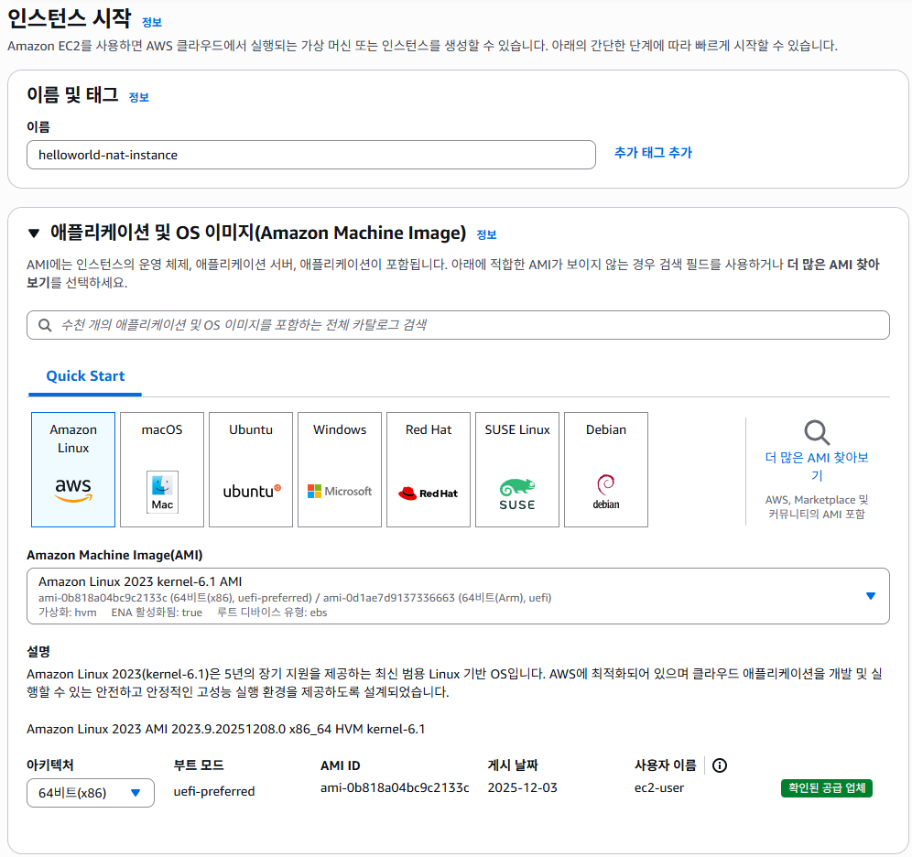Open 정보 link next to 이름 및 태그
The width and height of the screenshot is (912, 857).
click(138, 97)
